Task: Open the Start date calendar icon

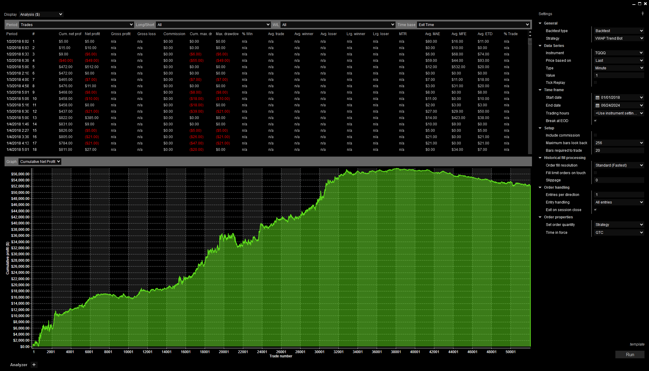Action: tap(597, 98)
